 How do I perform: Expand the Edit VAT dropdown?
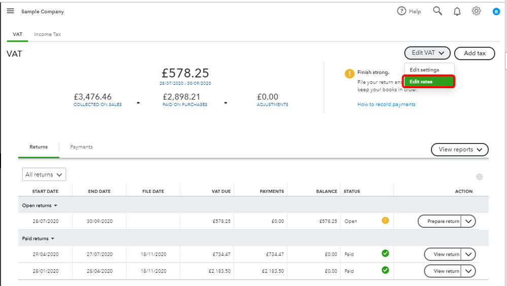point(427,53)
